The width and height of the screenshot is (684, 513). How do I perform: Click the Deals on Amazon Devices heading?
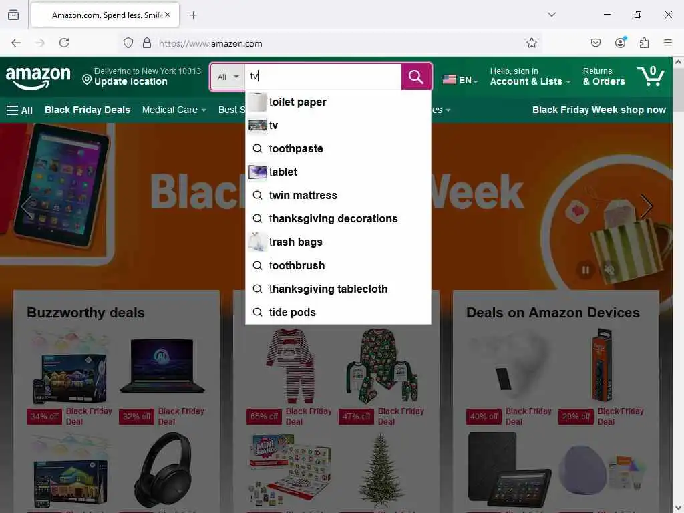552,313
